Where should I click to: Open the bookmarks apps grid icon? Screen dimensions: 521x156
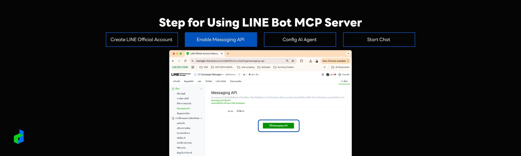[193, 67]
